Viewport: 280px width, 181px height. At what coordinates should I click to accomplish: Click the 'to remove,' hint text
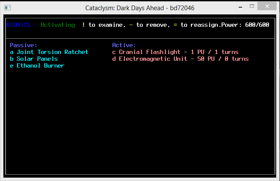[153, 25]
